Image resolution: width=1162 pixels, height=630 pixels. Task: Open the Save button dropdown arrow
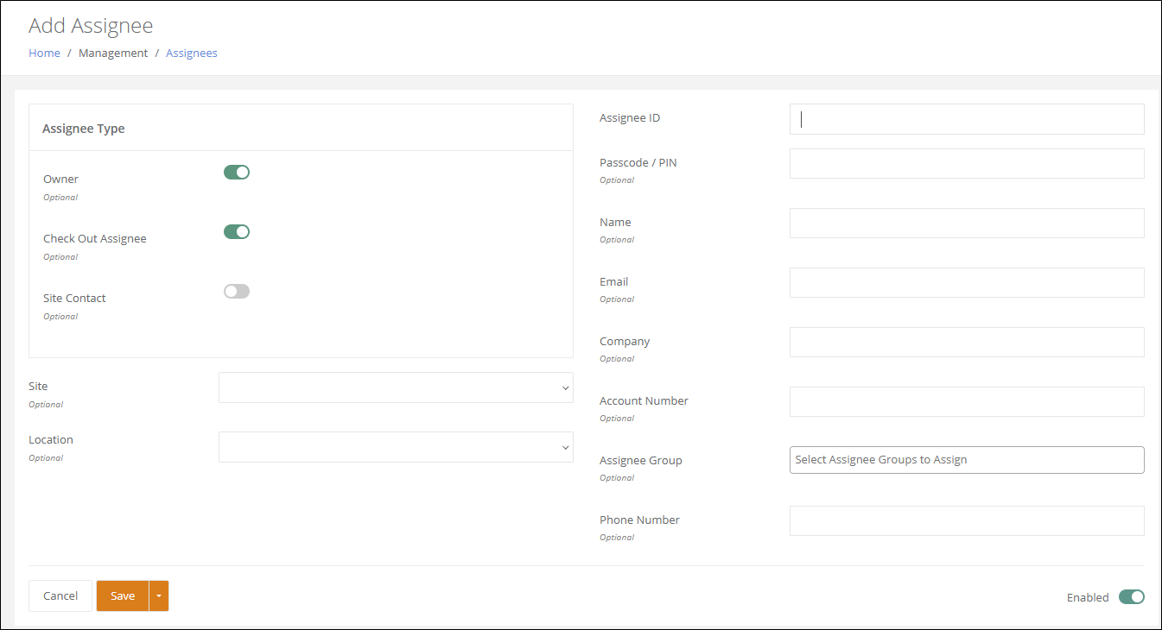[x=159, y=595]
